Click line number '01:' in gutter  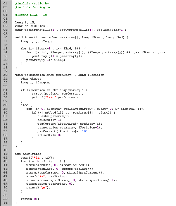coord(6,4)
